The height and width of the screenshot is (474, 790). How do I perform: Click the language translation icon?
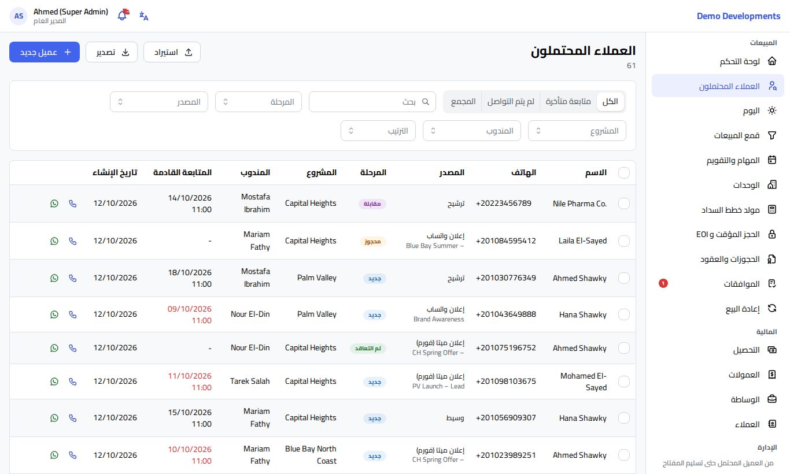[144, 16]
